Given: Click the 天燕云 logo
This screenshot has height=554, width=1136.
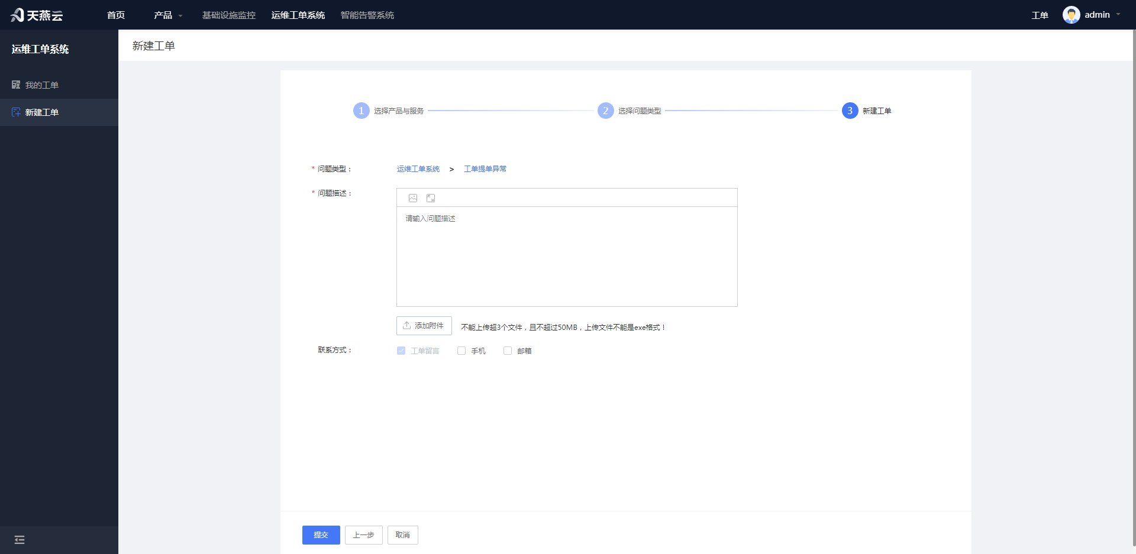Looking at the screenshot, I should tap(37, 15).
